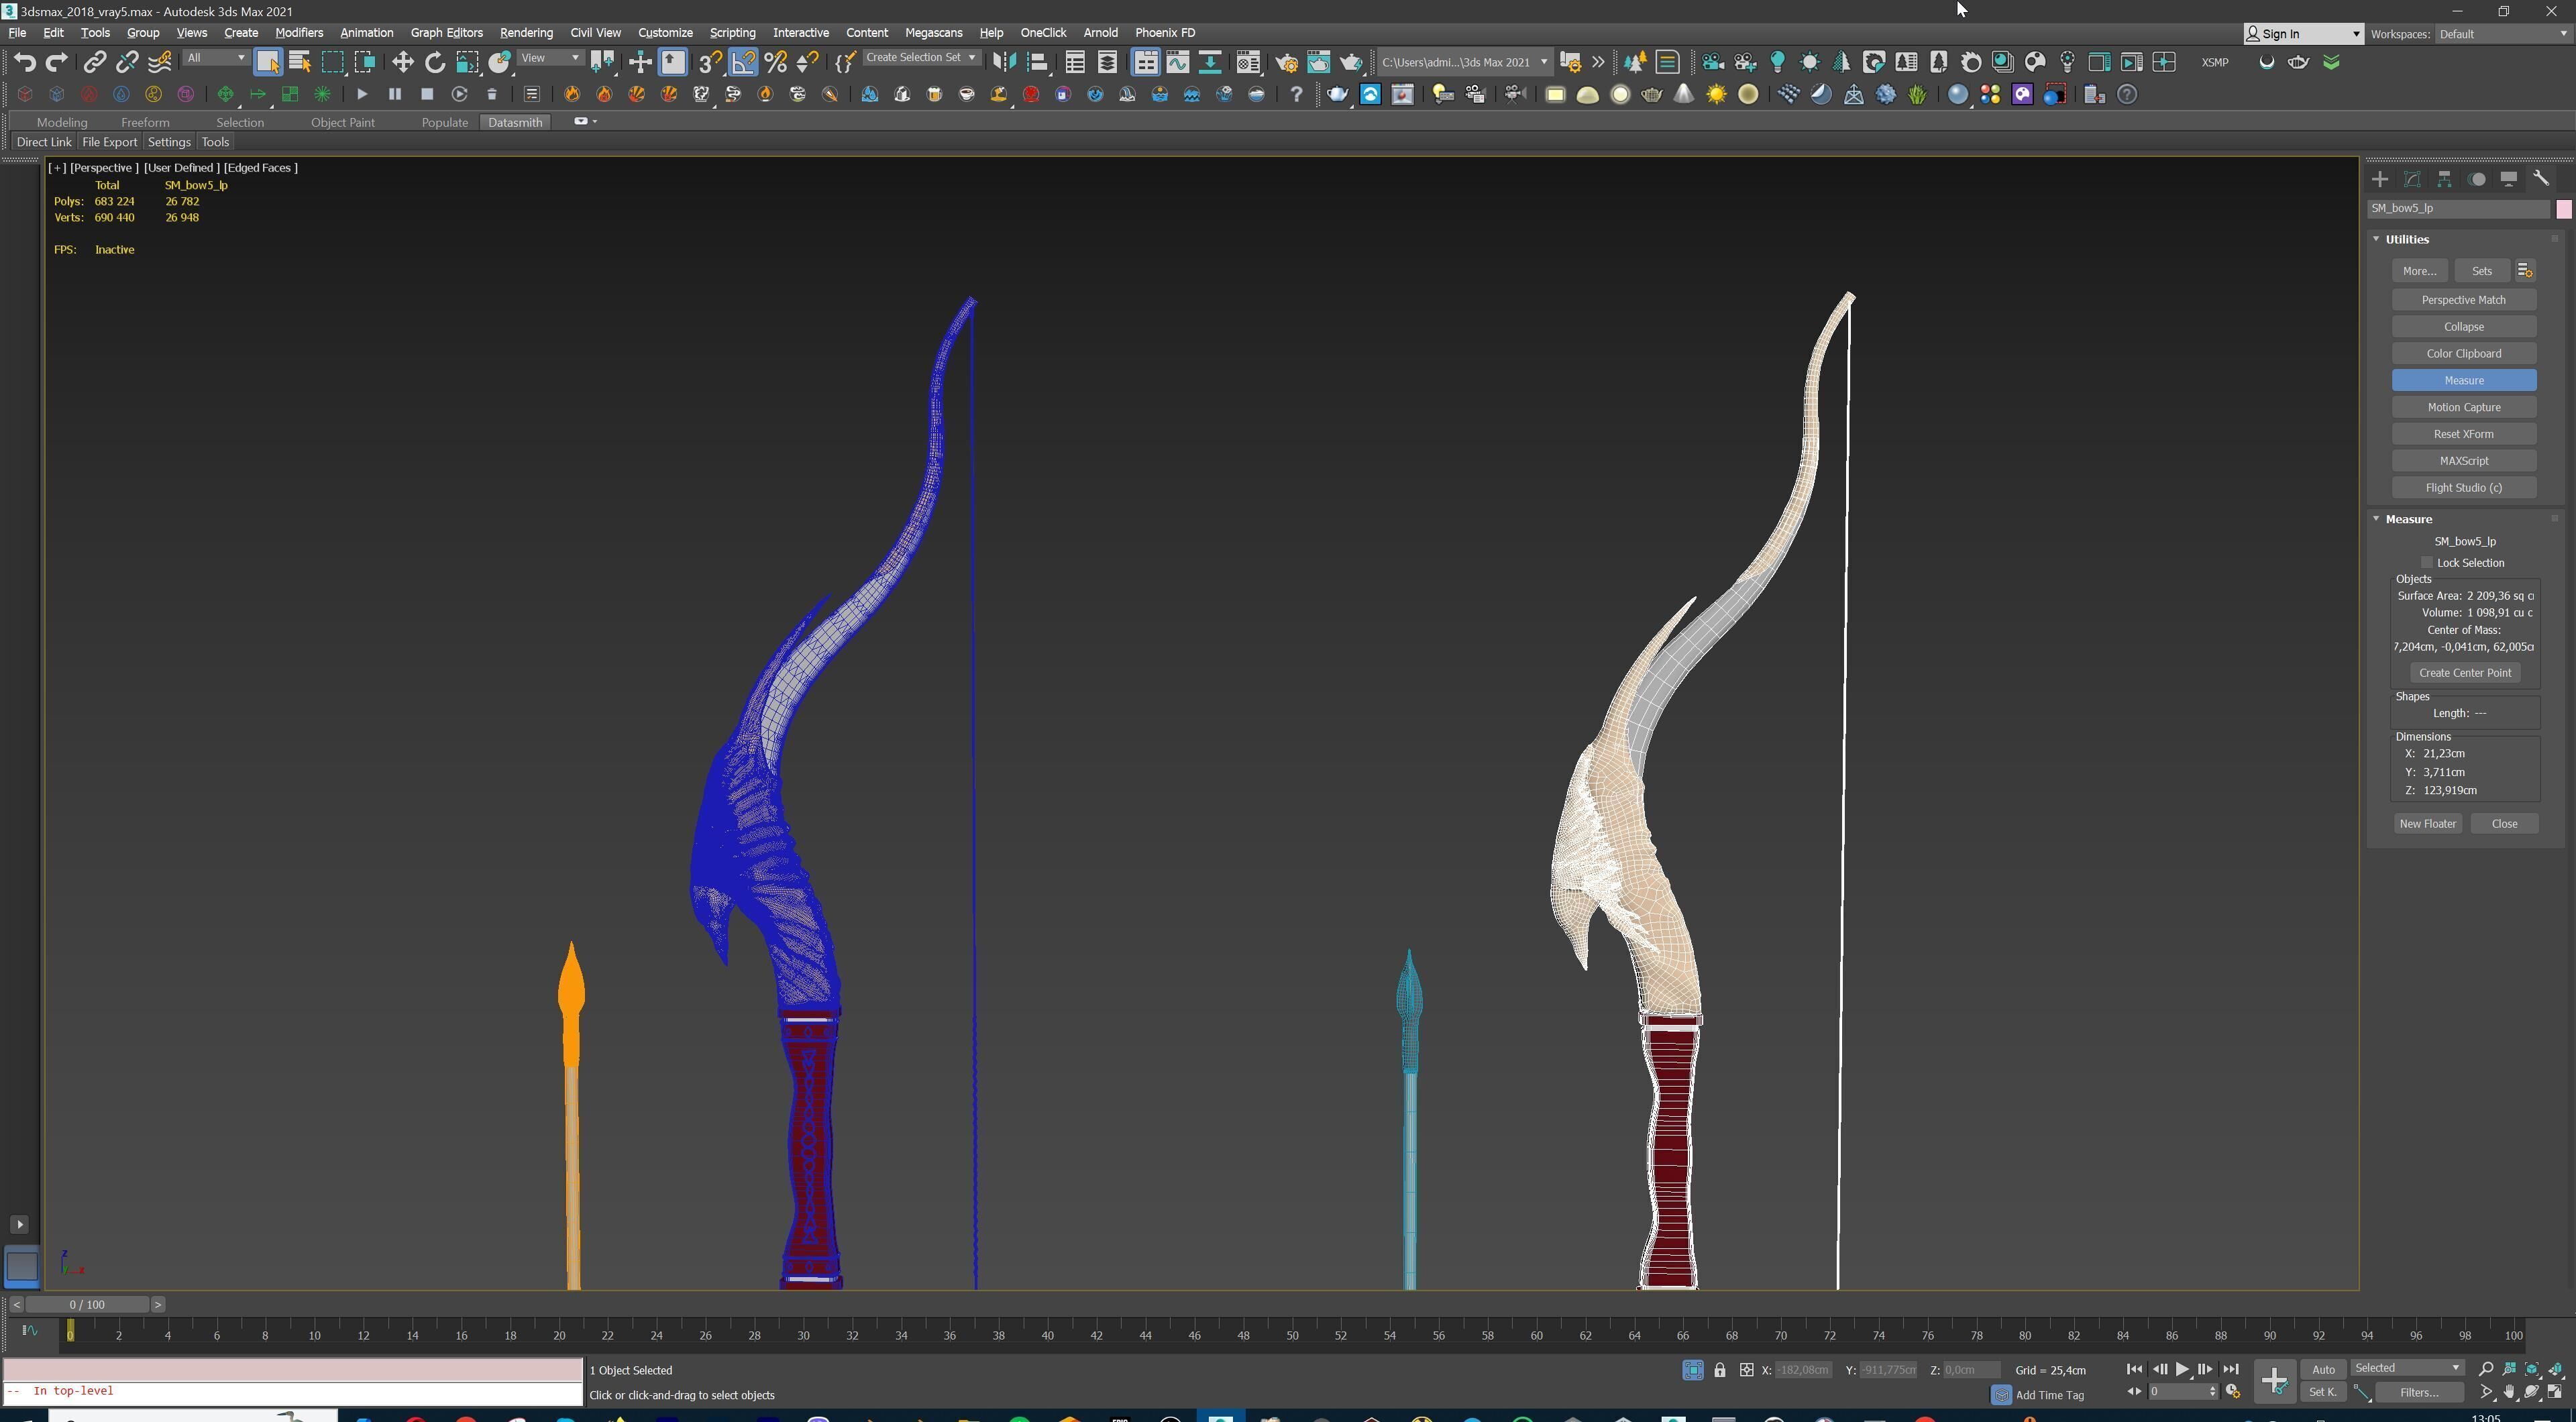The width and height of the screenshot is (2576, 1422).
Task: Toggle the Angle Snap icon
Action: 743,62
